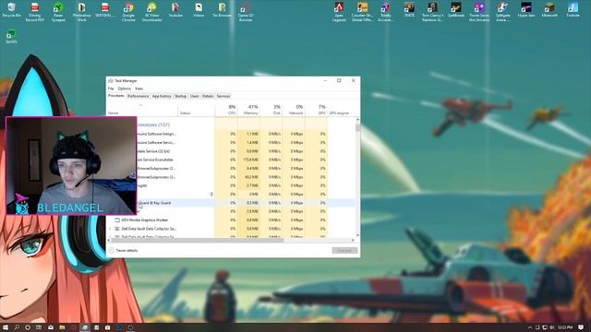
Task: Launch the Hyper Jam desktop shortcut
Action: (x=525, y=10)
